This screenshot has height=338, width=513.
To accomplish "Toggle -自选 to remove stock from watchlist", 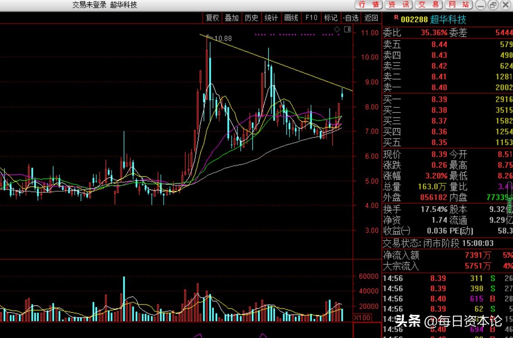I will pyautogui.click(x=351, y=18).
